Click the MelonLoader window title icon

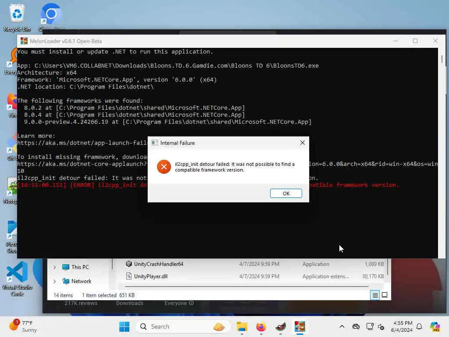(x=24, y=41)
